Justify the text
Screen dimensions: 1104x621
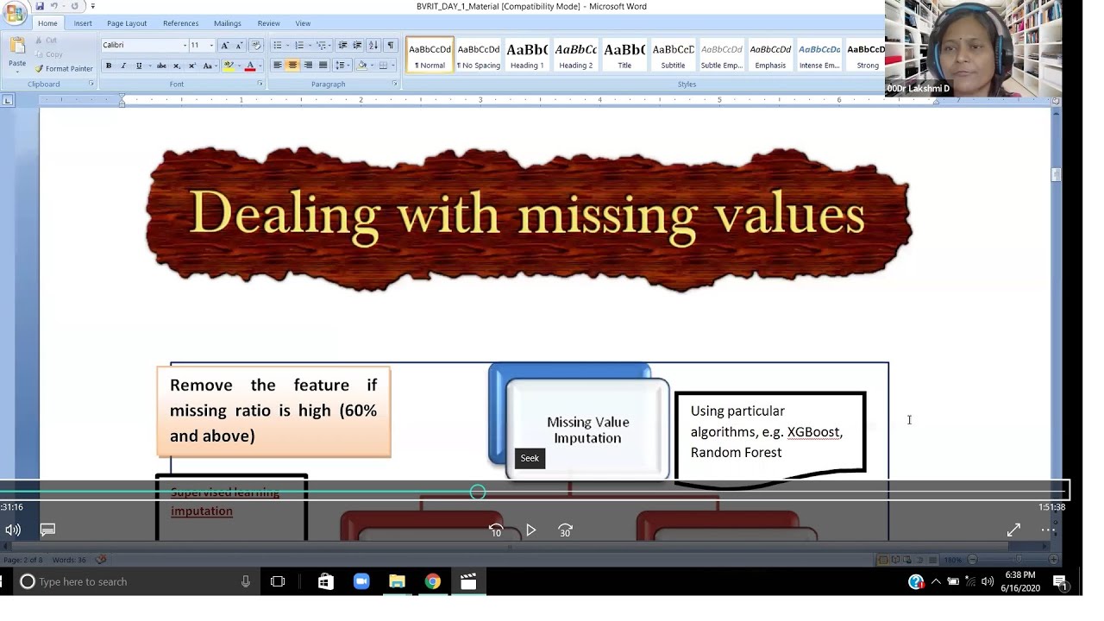[x=323, y=66]
